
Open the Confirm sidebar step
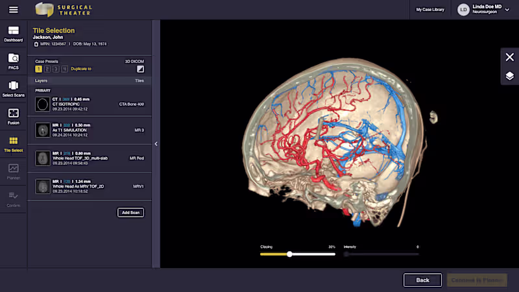coord(13,199)
